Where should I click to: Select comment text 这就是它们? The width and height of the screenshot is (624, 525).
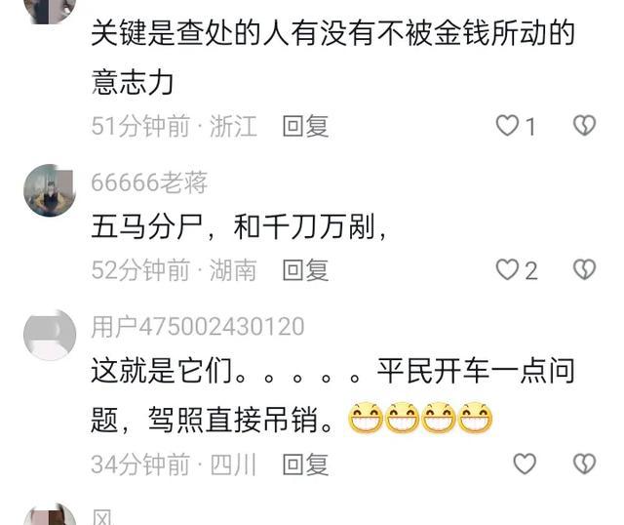coord(161,371)
